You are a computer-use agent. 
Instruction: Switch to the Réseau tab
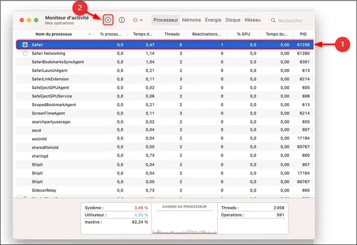tap(253, 20)
